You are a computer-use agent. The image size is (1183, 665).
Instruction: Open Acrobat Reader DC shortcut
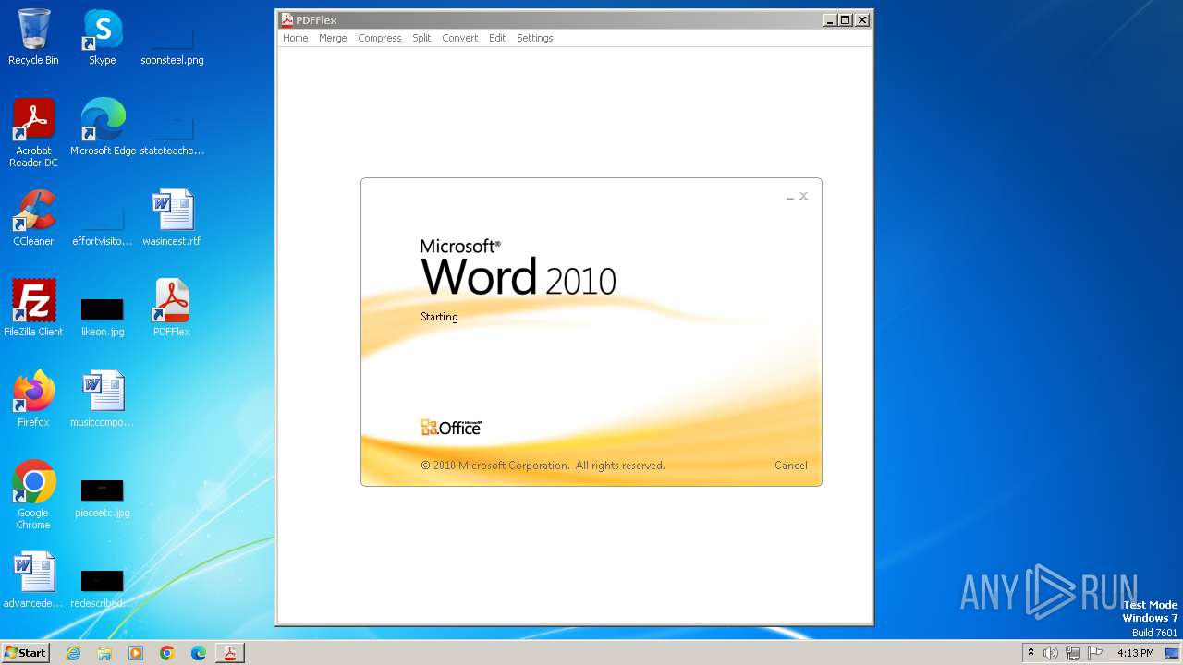point(33,132)
